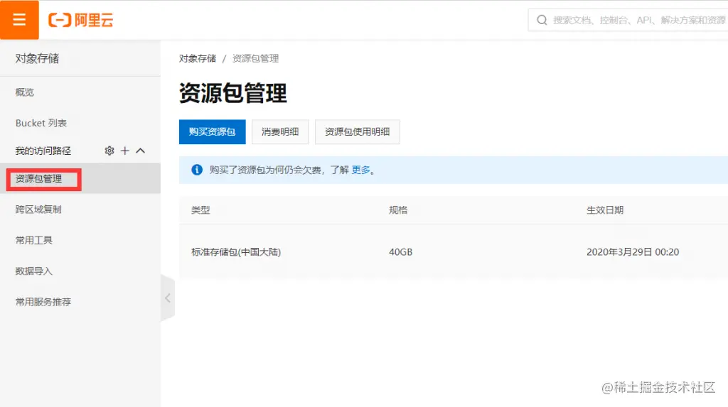Select 我的访问路径 in the sidebar
Image resolution: width=728 pixels, height=407 pixels.
43,151
